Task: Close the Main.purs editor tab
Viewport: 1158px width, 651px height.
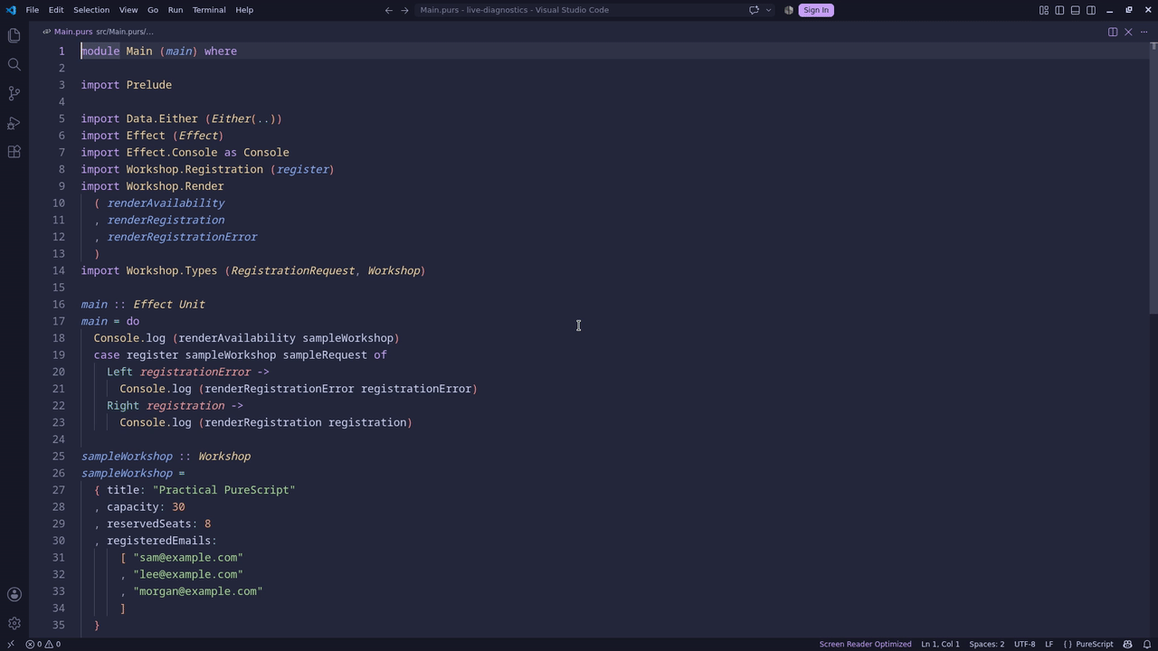Action: coord(1128,32)
